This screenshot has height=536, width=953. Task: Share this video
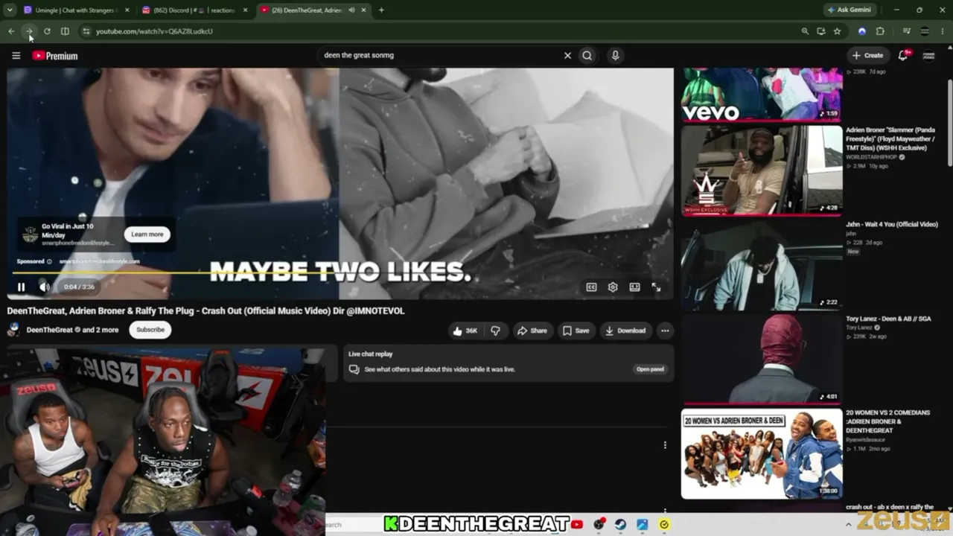pos(532,331)
